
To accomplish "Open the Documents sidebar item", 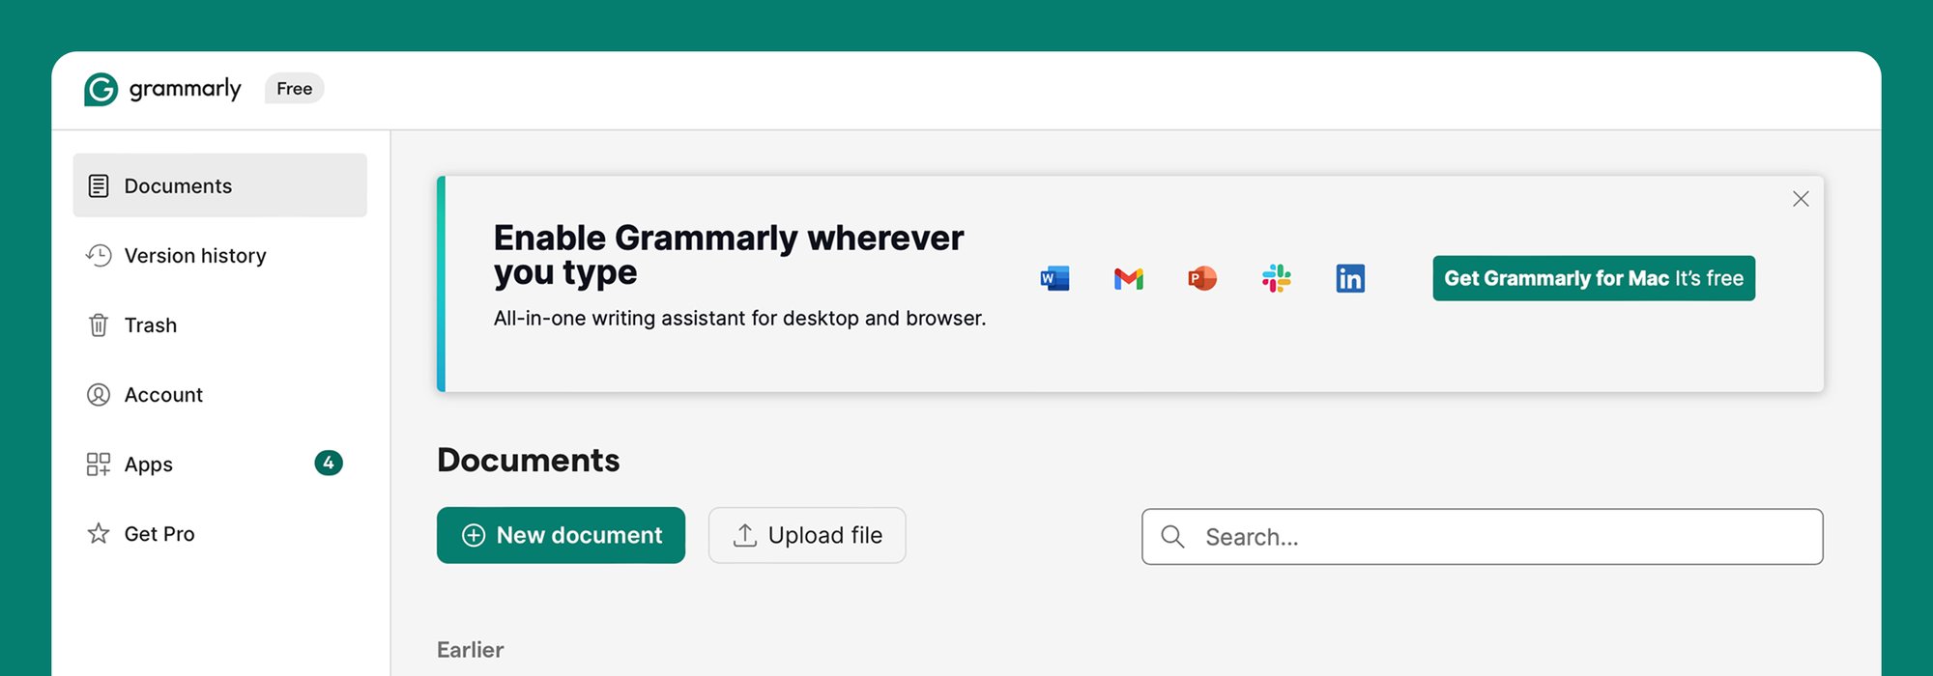I will click(x=219, y=185).
